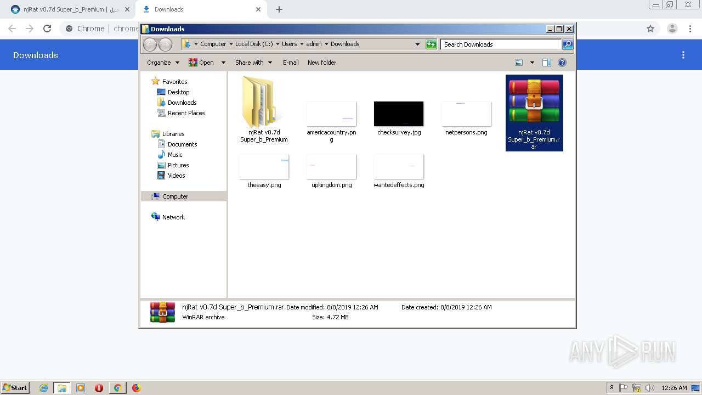This screenshot has width=702, height=395.
Task: Close the Downloads Chrome tab
Action: [258, 9]
